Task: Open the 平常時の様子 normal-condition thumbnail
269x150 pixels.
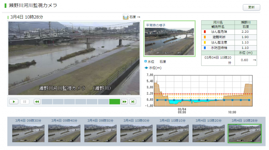Action: point(169,39)
